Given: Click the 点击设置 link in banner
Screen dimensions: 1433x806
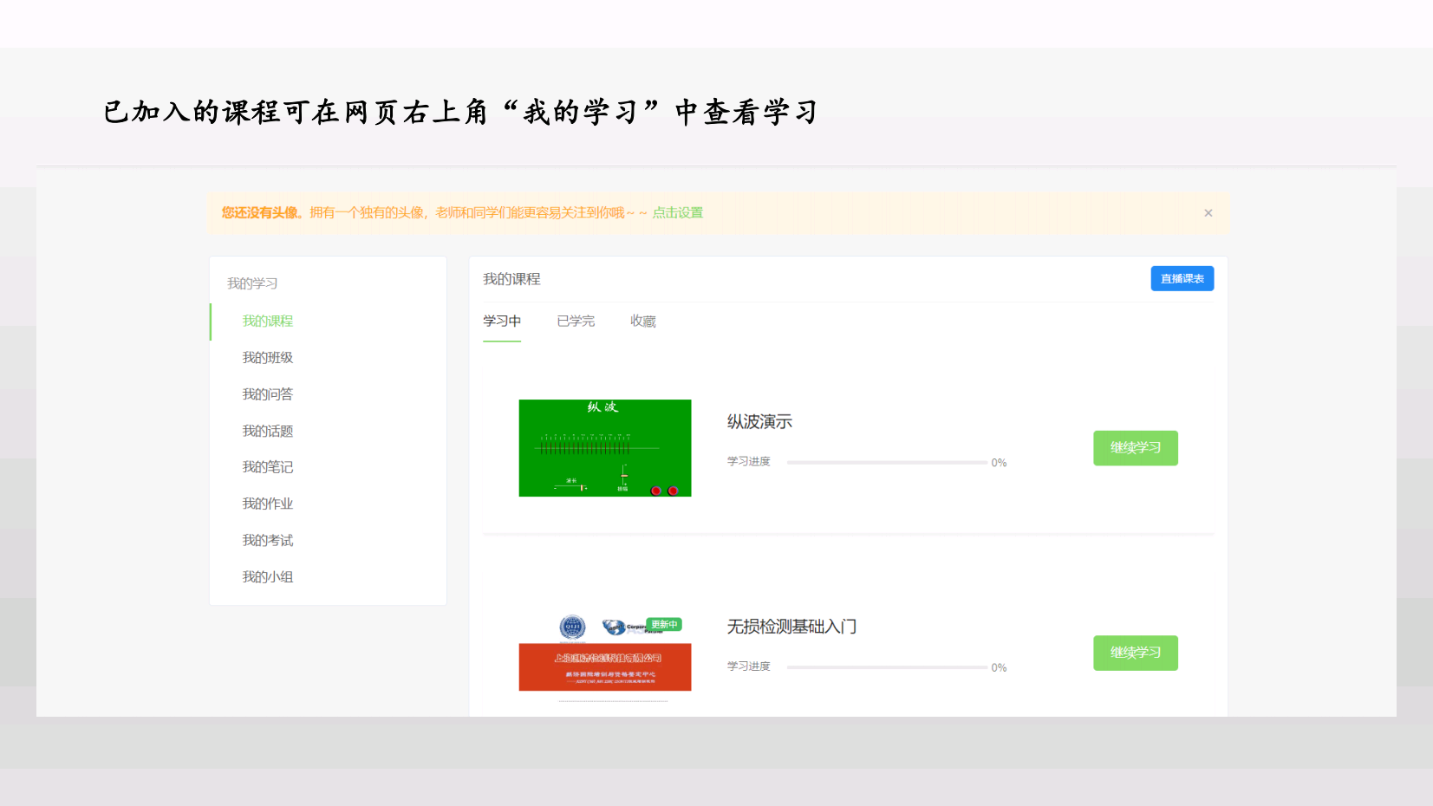Looking at the screenshot, I should tap(677, 213).
